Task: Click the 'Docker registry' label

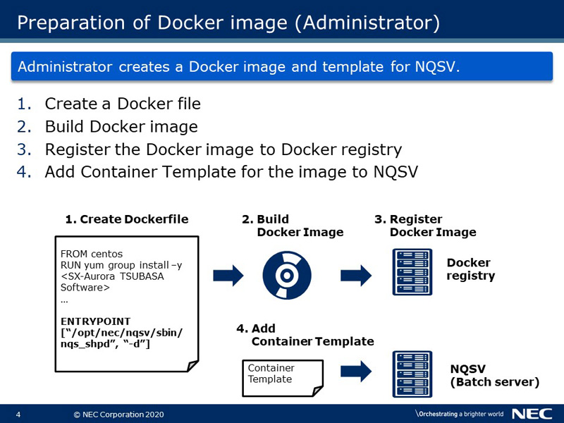Action: click(471, 269)
